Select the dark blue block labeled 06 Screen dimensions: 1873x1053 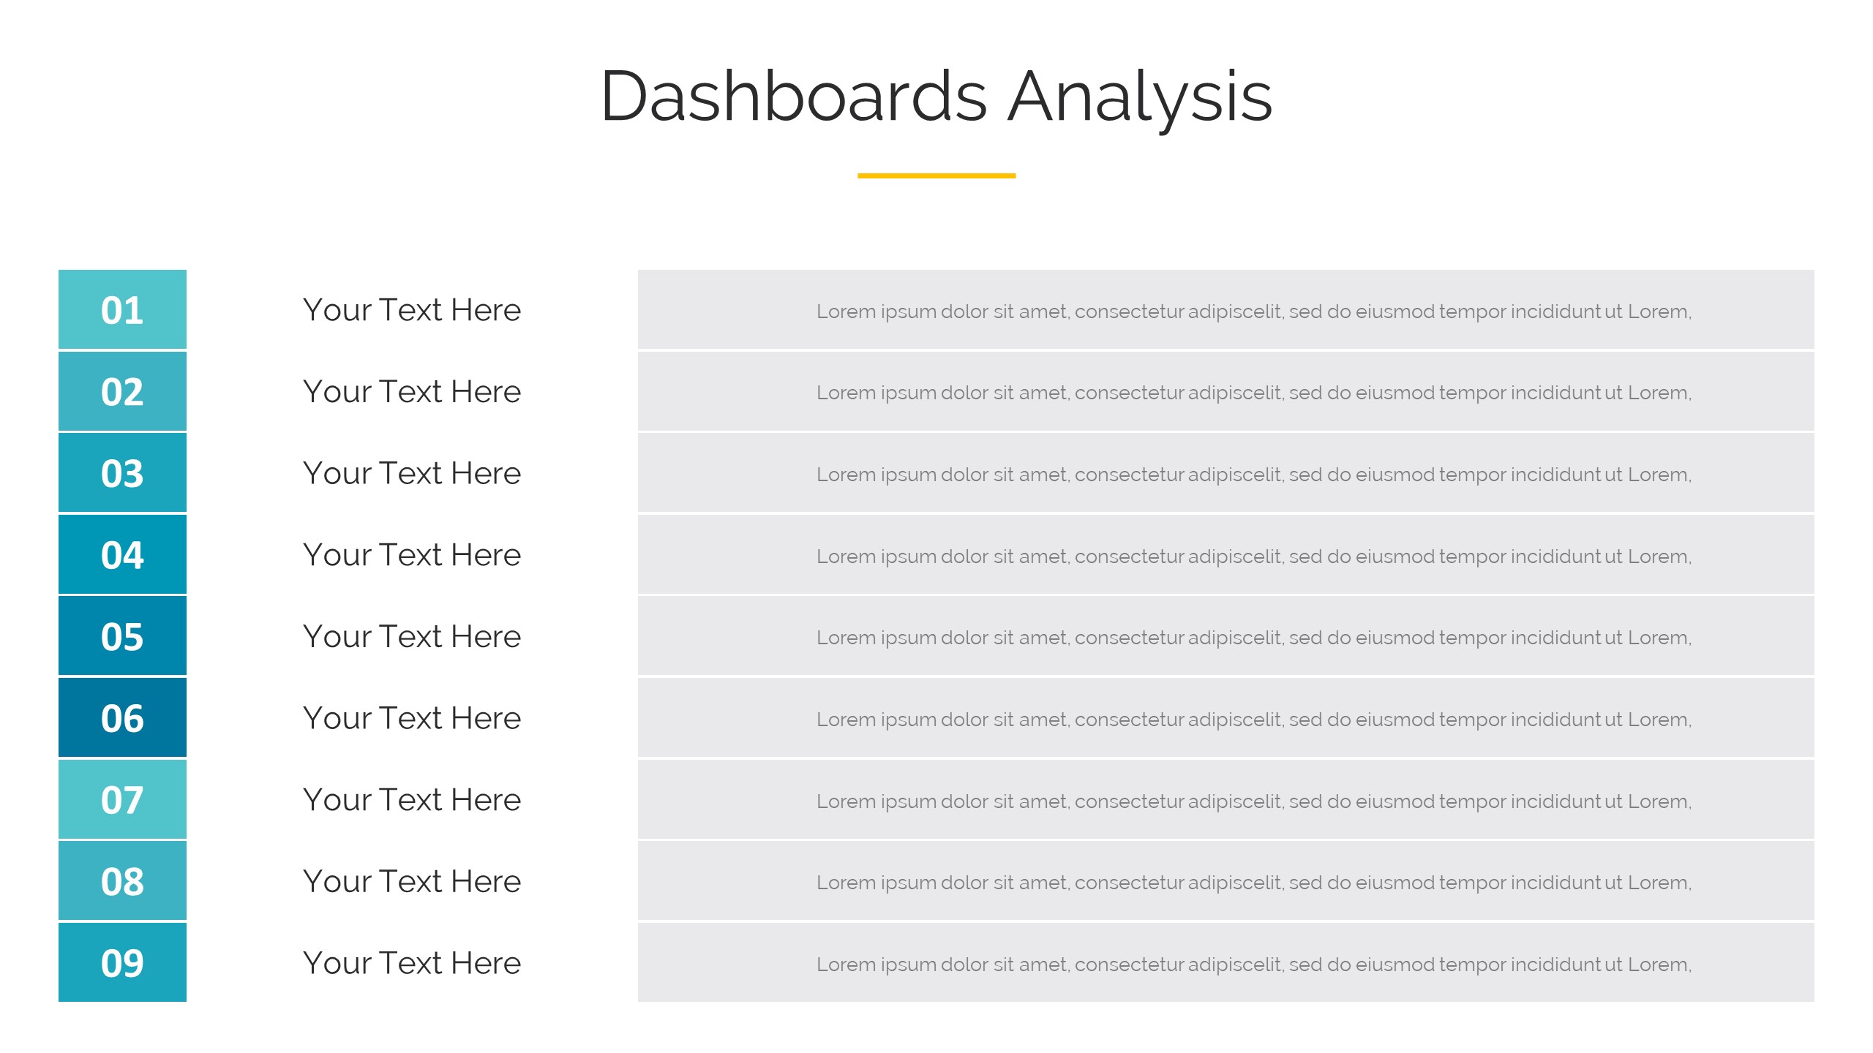click(122, 718)
